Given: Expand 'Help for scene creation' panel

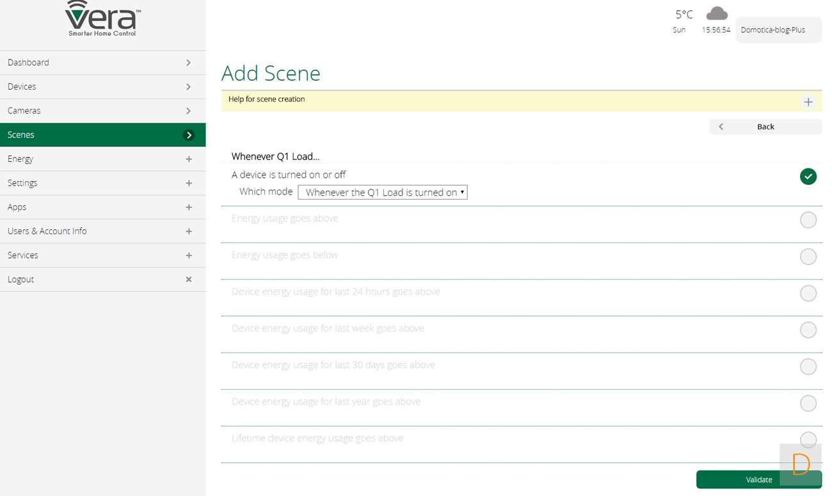Looking at the screenshot, I should (x=808, y=102).
